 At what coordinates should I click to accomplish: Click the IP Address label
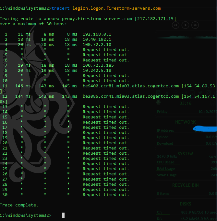pos(165,130)
